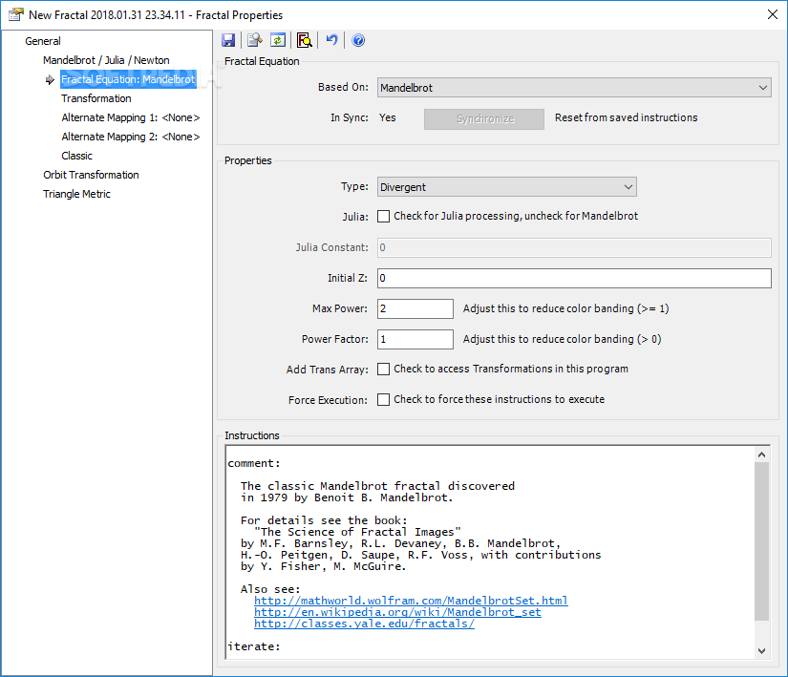Viewport: 788px width, 677px height.
Task: Enable the Julia processing checkbox
Action: pyautogui.click(x=383, y=217)
